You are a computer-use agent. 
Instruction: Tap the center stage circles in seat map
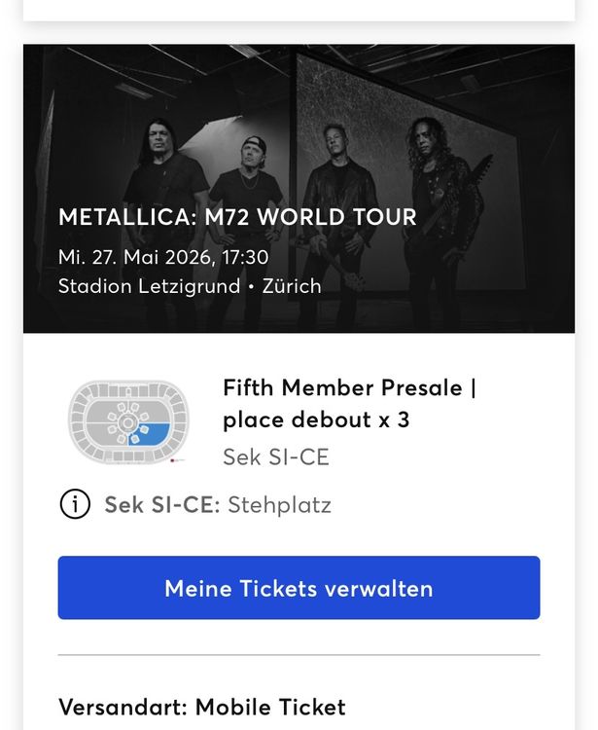(x=125, y=422)
